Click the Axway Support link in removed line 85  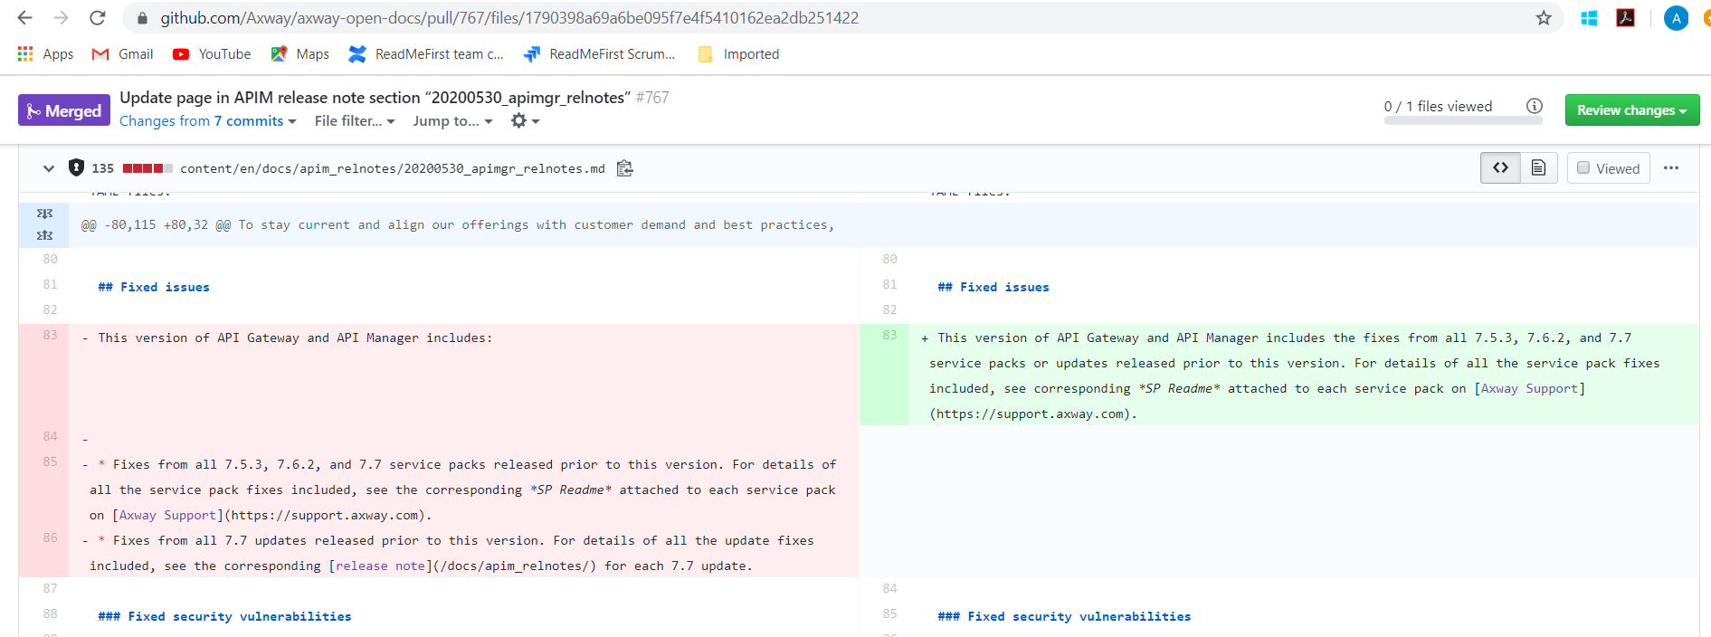pyautogui.click(x=167, y=515)
